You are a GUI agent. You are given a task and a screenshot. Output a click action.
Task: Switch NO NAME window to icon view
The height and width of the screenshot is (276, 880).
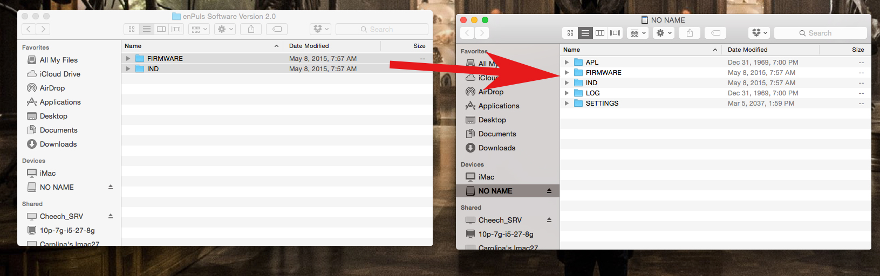570,33
